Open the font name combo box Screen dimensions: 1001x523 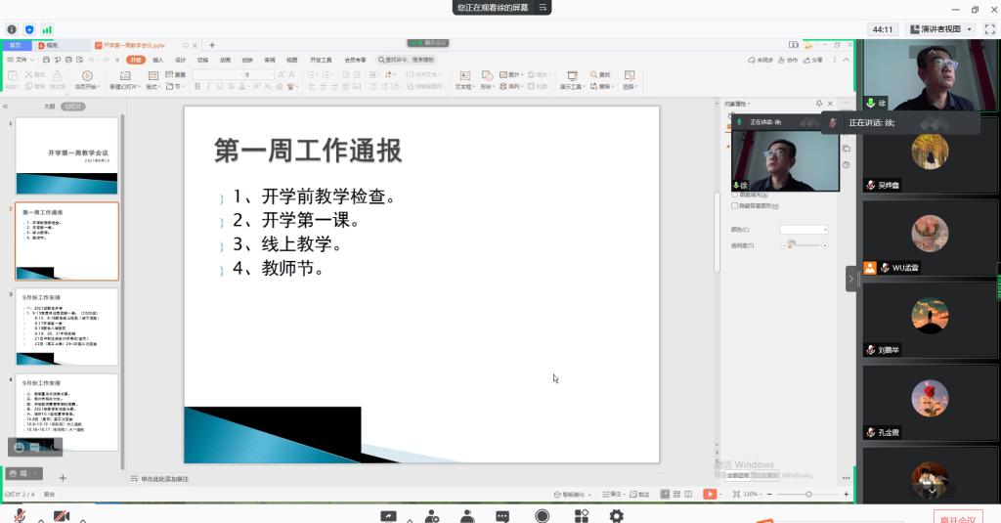click(x=216, y=74)
